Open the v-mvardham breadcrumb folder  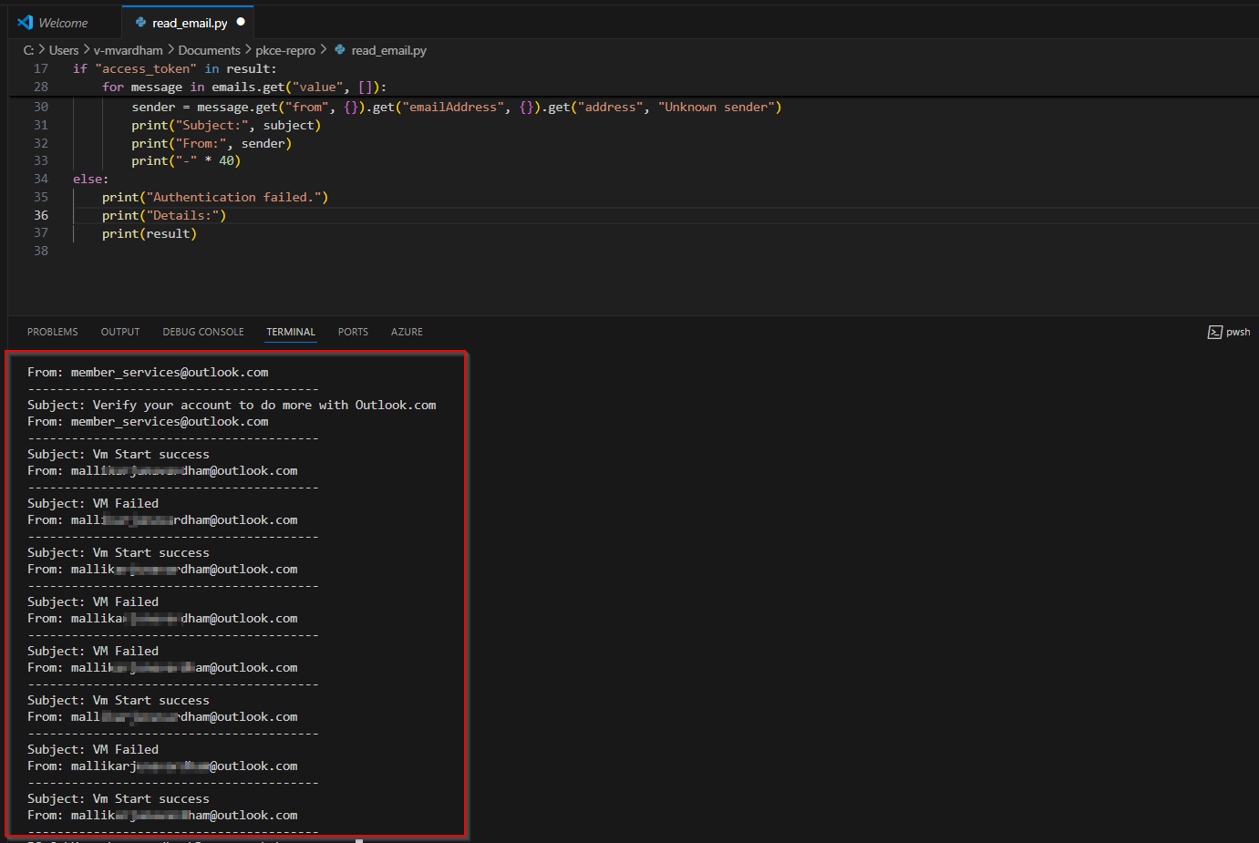click(x=128, y=50)
